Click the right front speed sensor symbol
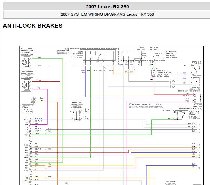Screen dimensions: 210x185 (x=26, y=85)
